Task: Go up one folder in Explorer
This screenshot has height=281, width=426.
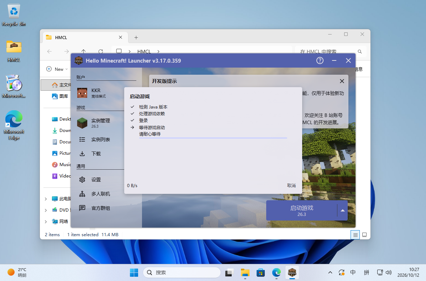Action: [x=83, y=51]
